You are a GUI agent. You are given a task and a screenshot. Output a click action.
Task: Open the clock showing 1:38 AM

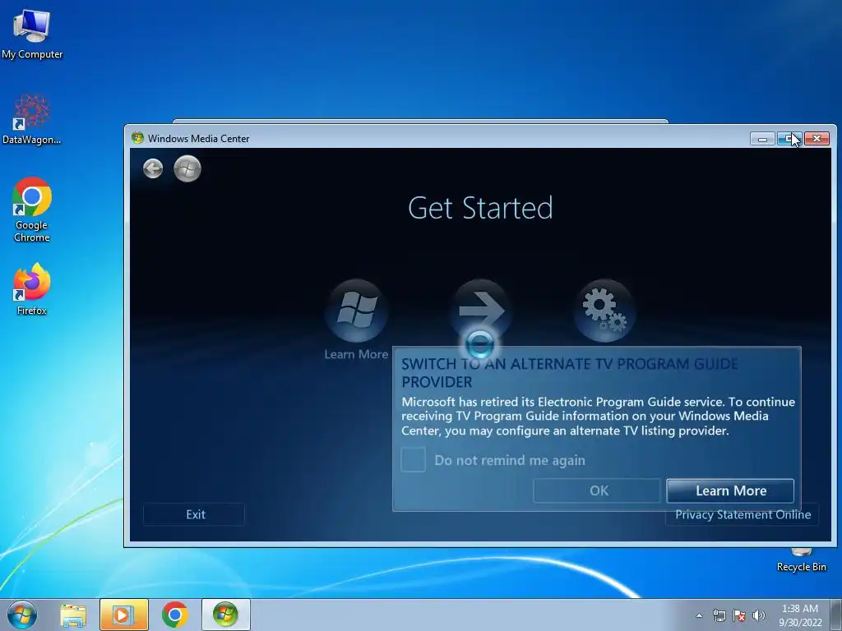[x=800, y=615]
